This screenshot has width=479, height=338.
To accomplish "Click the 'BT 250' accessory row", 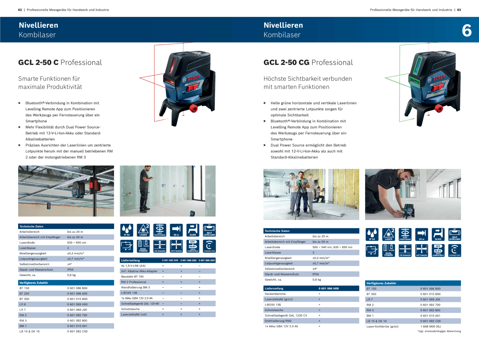I will tap(66, 294).
